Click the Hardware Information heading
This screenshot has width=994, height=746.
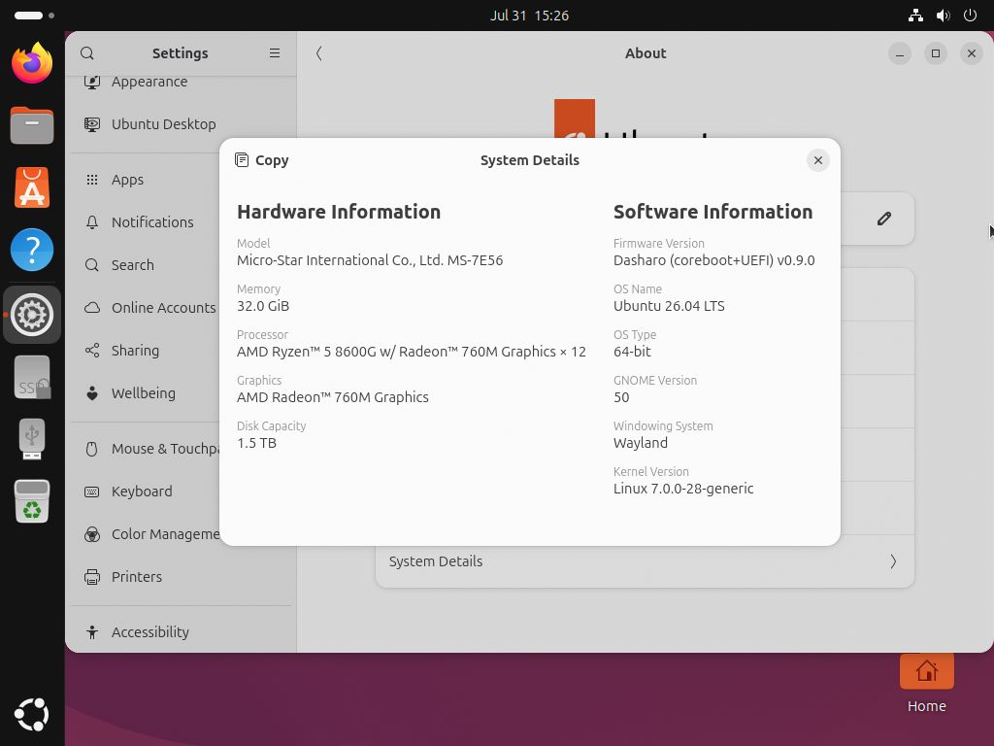click(x=339, y=211)
